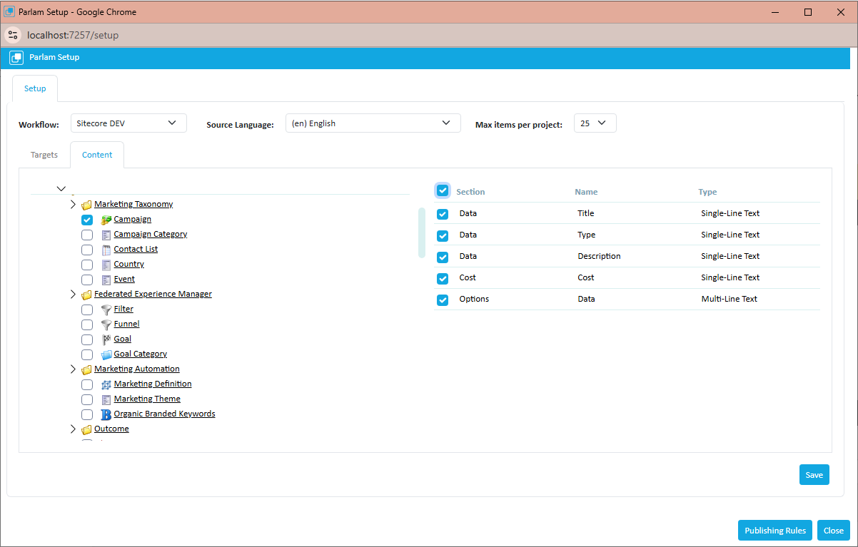Enable the Country checkbox
Viewport: 858px width, 547px height.
tap(86, 265)
